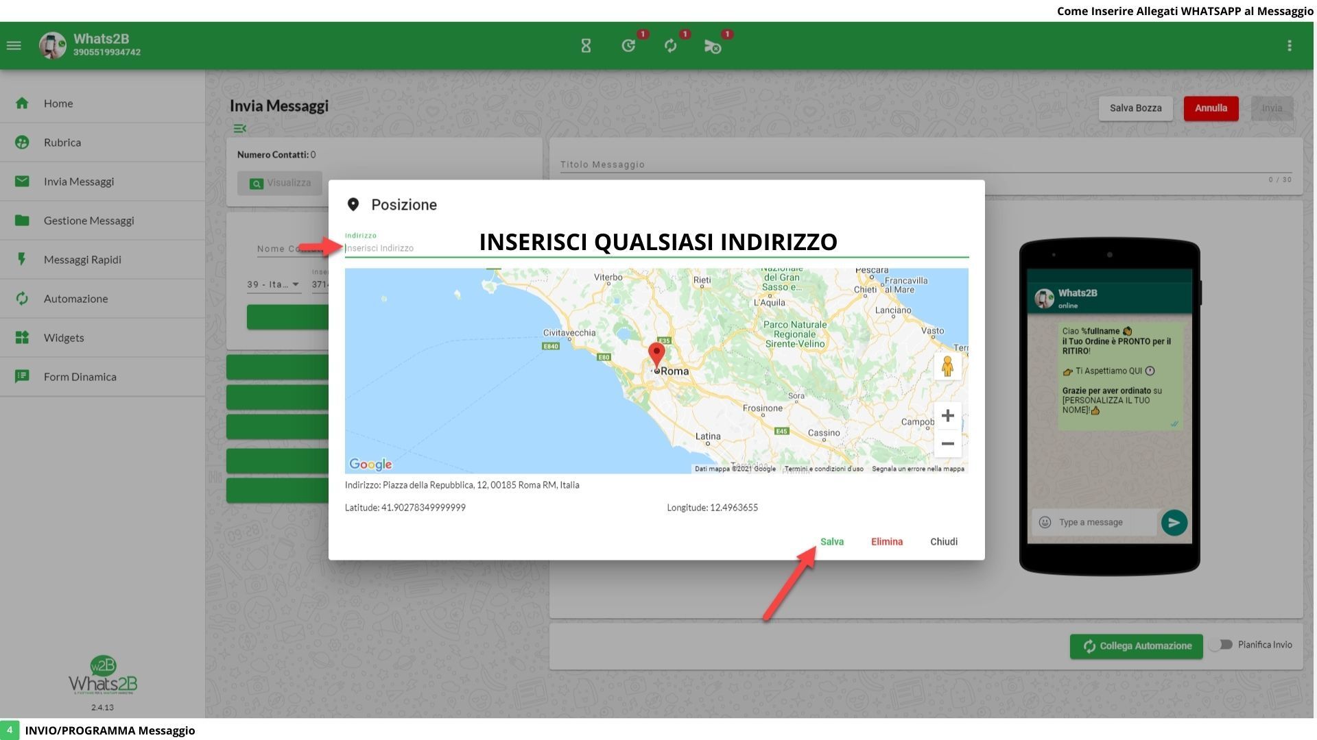Go to Home in the sidebar
The width and height of the screenshot is (1317, 740).
click(x=103, y=103)
